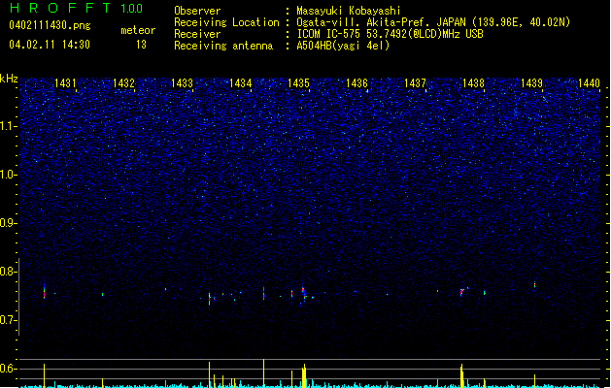Image resolution: width=611 pixels, height=388 pixels.
Task: Click the 1434 time marker
Action: [x=241, y=82]
